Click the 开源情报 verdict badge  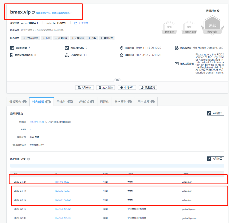[169, 28]
